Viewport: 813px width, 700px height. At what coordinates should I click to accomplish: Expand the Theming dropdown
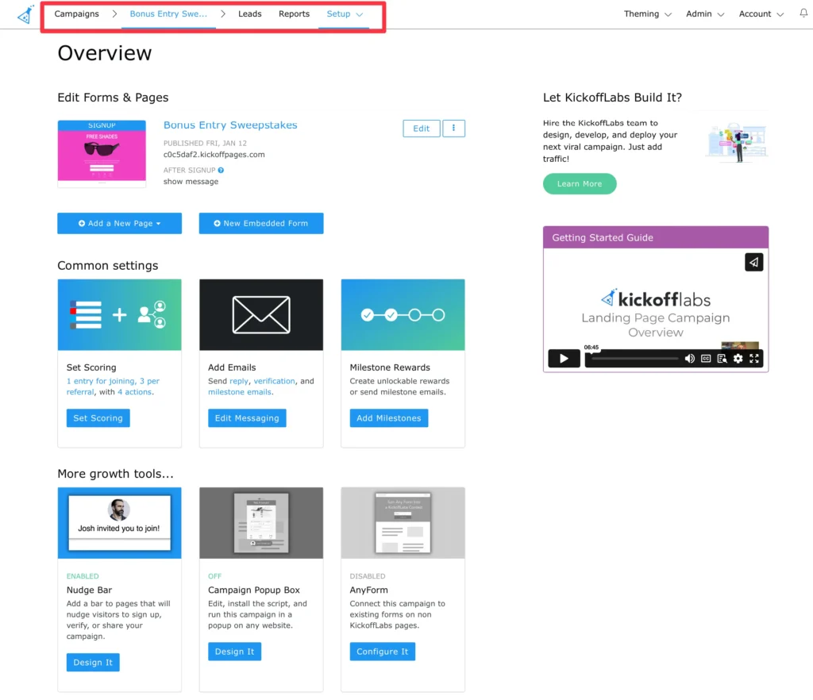[647, 14]
